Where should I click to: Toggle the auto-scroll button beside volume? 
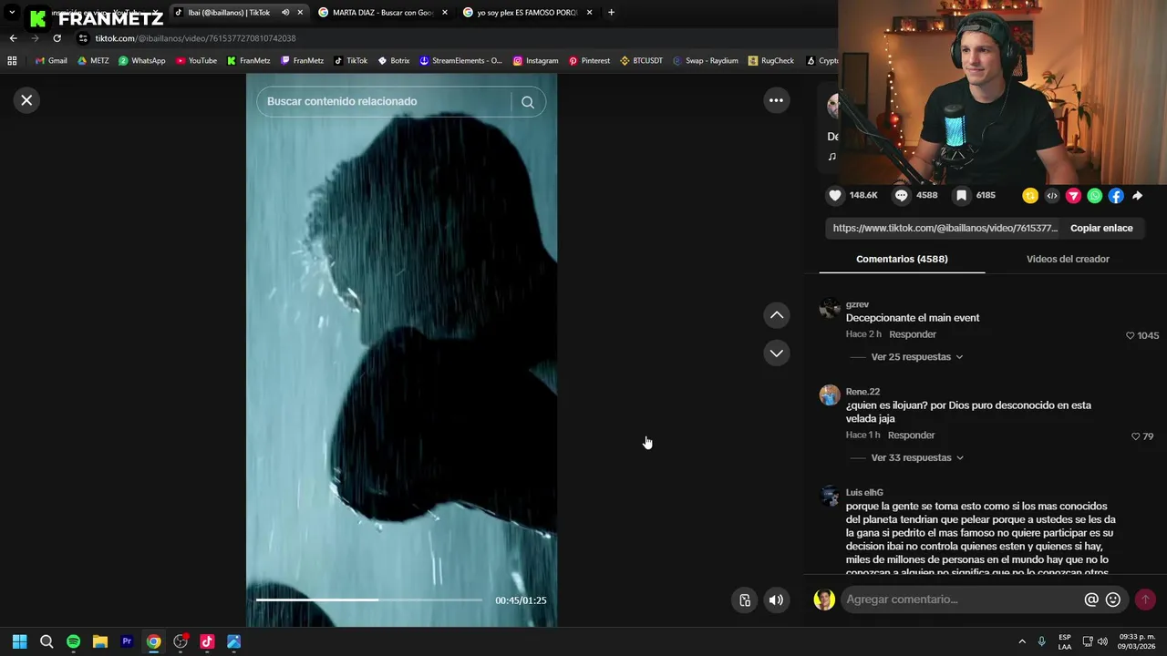(x=745, y=600)
